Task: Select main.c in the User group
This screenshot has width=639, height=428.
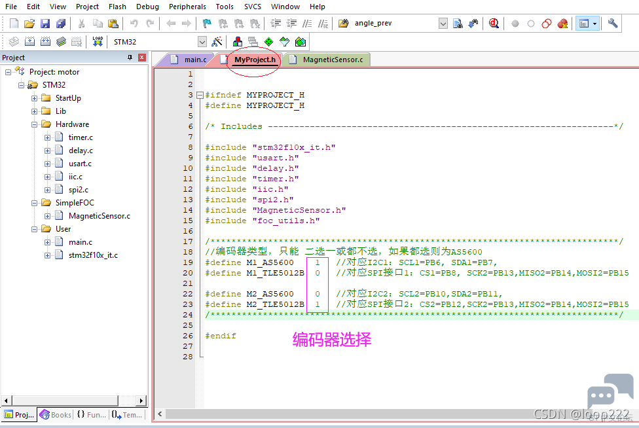Action: [x=81, y=242]
